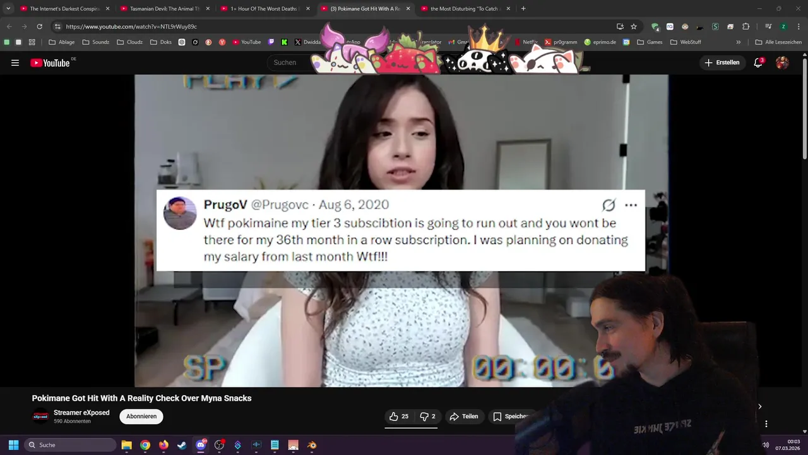This screenshot has width=808, height=455.
Task: Open the extensions puzzle menu
Action: click(746, 27)
